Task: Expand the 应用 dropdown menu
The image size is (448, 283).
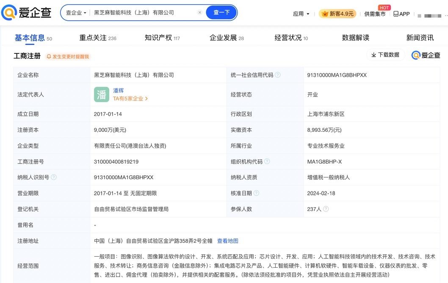Action: click(x=301, y=14)
